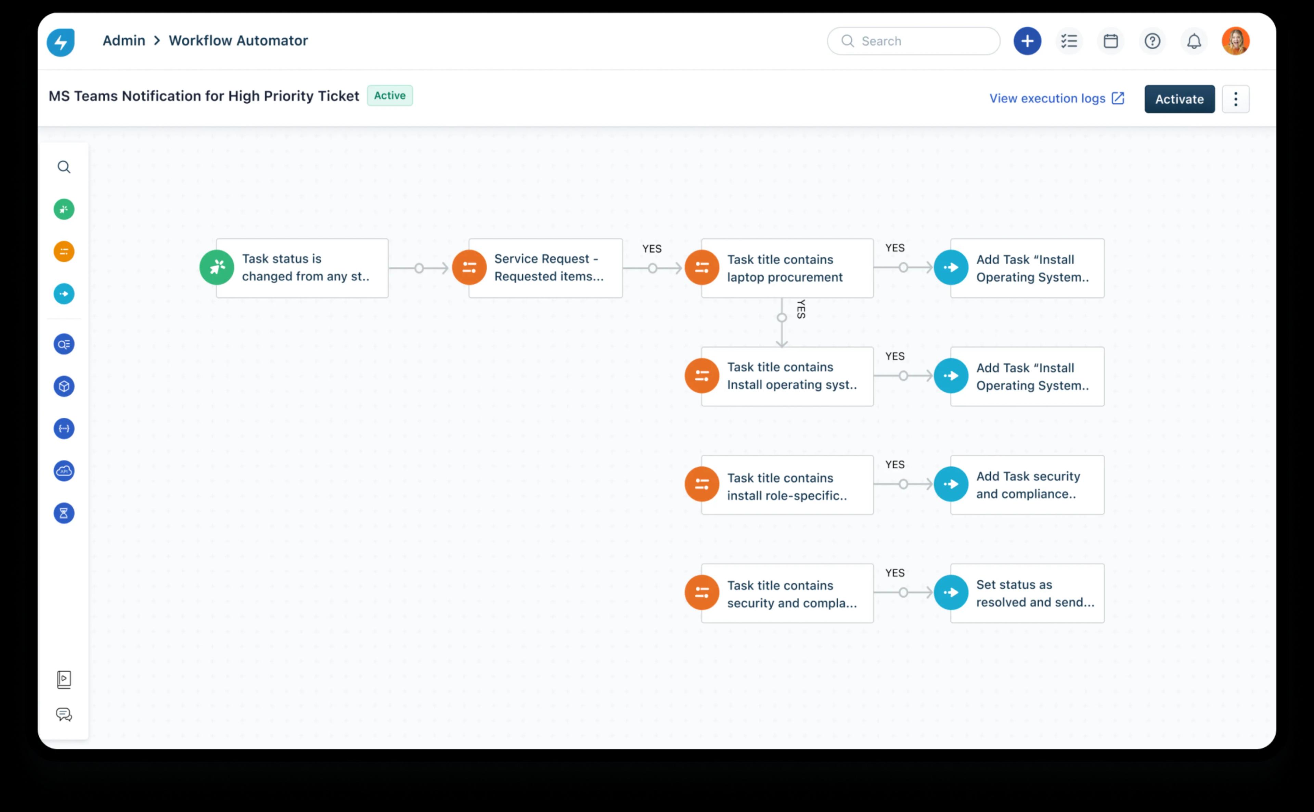Viewport: 1314px width, 812px height.
Task: Click the Activate button
Action: (1179, 99)
